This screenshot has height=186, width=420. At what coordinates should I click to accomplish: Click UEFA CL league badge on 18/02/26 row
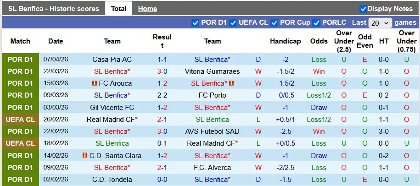tap(20, 143)
